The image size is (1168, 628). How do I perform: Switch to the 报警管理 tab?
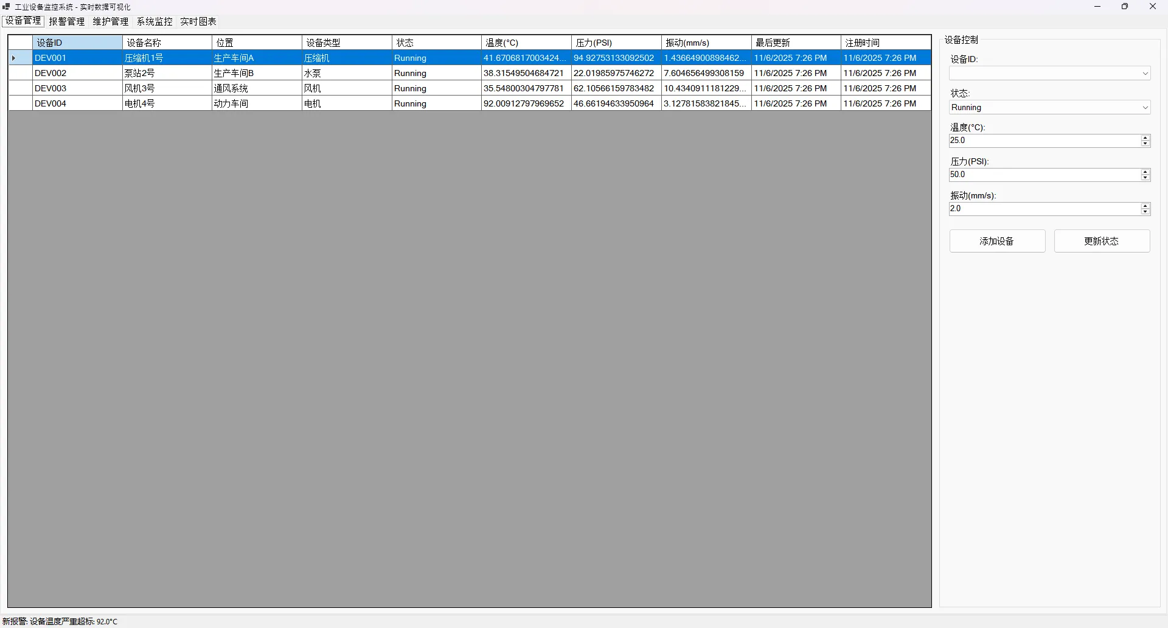(x=67, y=21)
